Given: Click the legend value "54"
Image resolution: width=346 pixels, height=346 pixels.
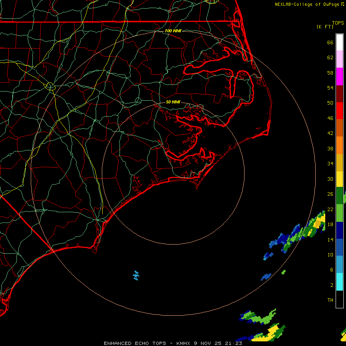Looking at the screenshot, I should pos(330,88).
